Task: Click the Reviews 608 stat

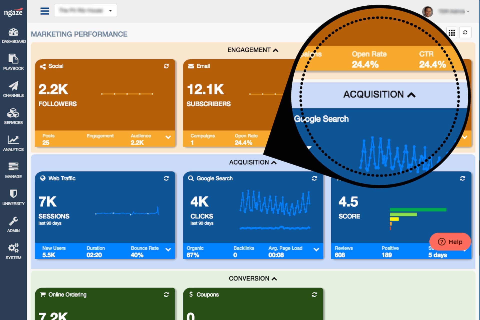Action: click(x=343, y=251)
